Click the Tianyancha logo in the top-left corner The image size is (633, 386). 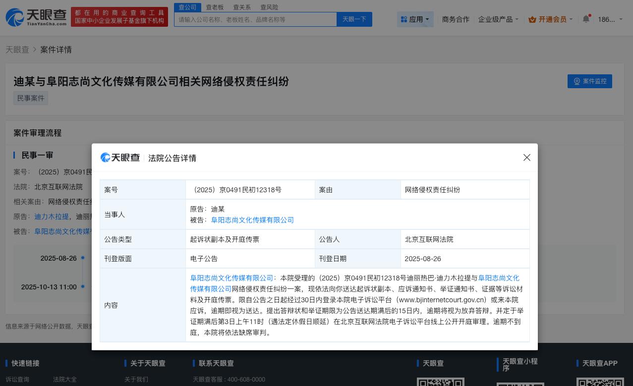34,17
